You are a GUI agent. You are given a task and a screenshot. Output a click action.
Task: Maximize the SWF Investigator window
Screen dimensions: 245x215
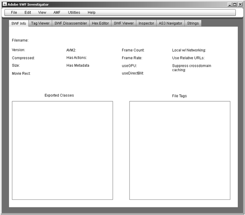point(234,4)
